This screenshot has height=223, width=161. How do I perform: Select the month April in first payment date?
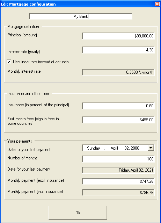[x=114, y=148]
